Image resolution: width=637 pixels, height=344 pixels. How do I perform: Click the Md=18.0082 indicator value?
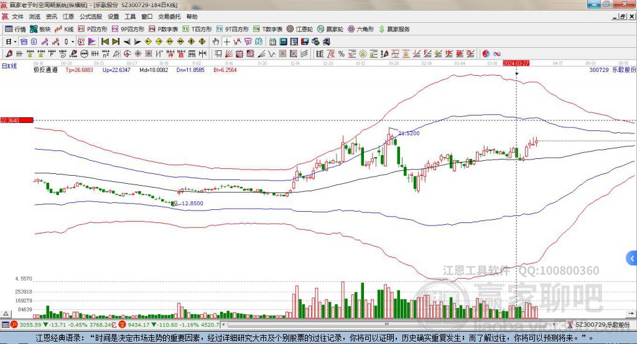click(154, 70)
